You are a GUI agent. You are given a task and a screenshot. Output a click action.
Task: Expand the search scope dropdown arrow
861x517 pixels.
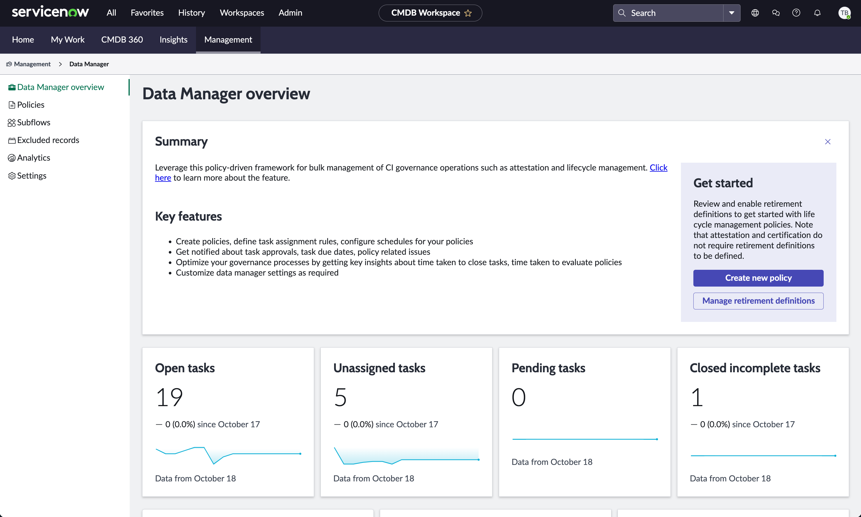coord(731,13)
